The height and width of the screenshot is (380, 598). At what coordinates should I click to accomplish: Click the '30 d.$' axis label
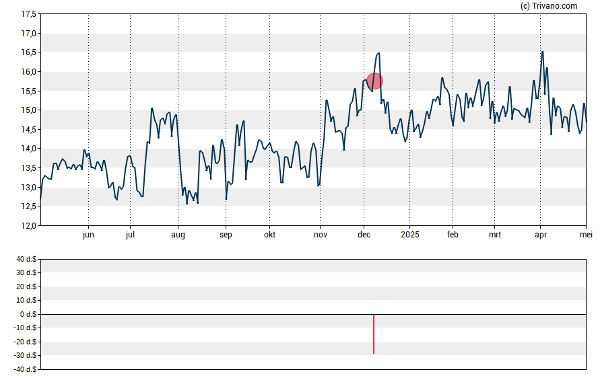(x=26, y=272)
